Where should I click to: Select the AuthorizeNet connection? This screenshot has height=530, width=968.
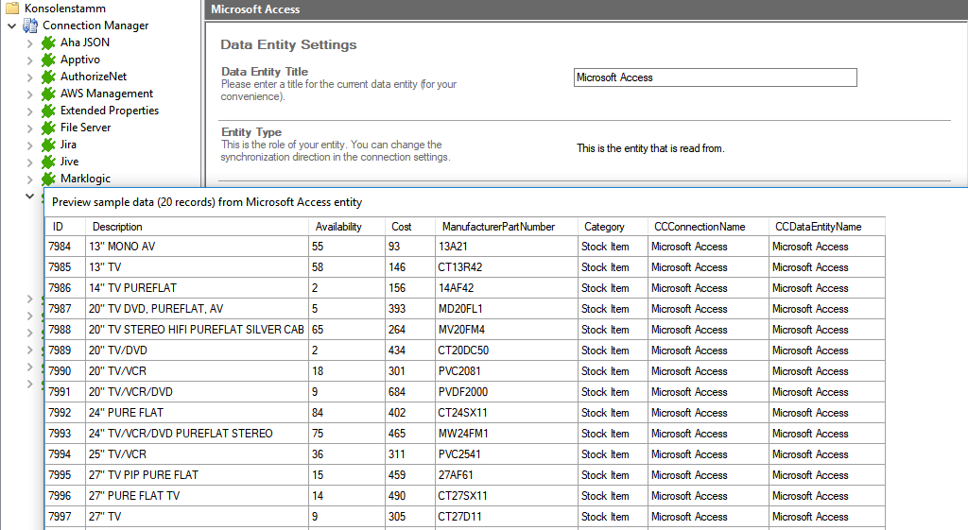(94, 76)
